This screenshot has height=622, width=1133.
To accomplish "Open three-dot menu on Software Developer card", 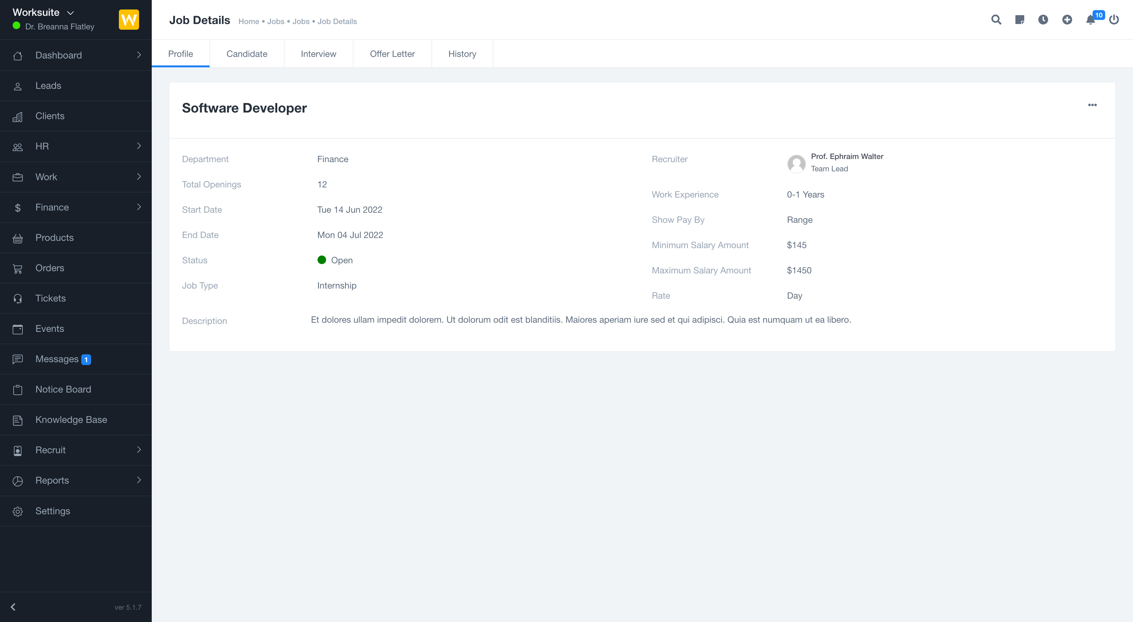I will 1092,105.
